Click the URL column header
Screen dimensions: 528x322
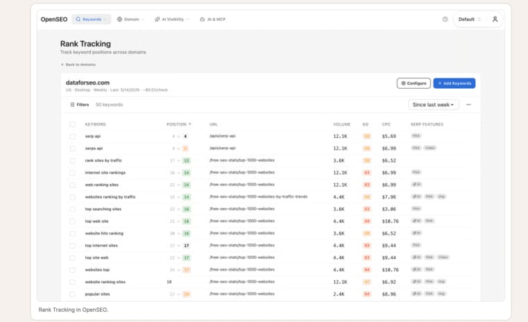213,124
